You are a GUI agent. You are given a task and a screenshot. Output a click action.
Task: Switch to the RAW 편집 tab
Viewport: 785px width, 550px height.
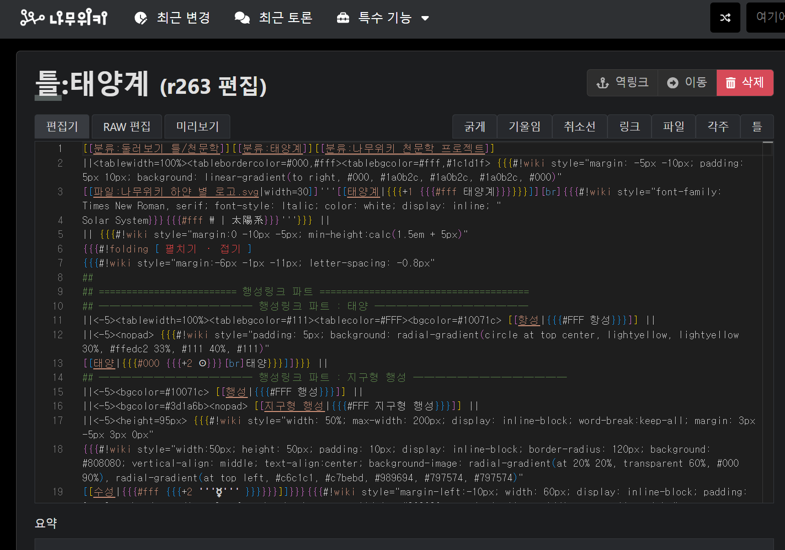point(127,126)
